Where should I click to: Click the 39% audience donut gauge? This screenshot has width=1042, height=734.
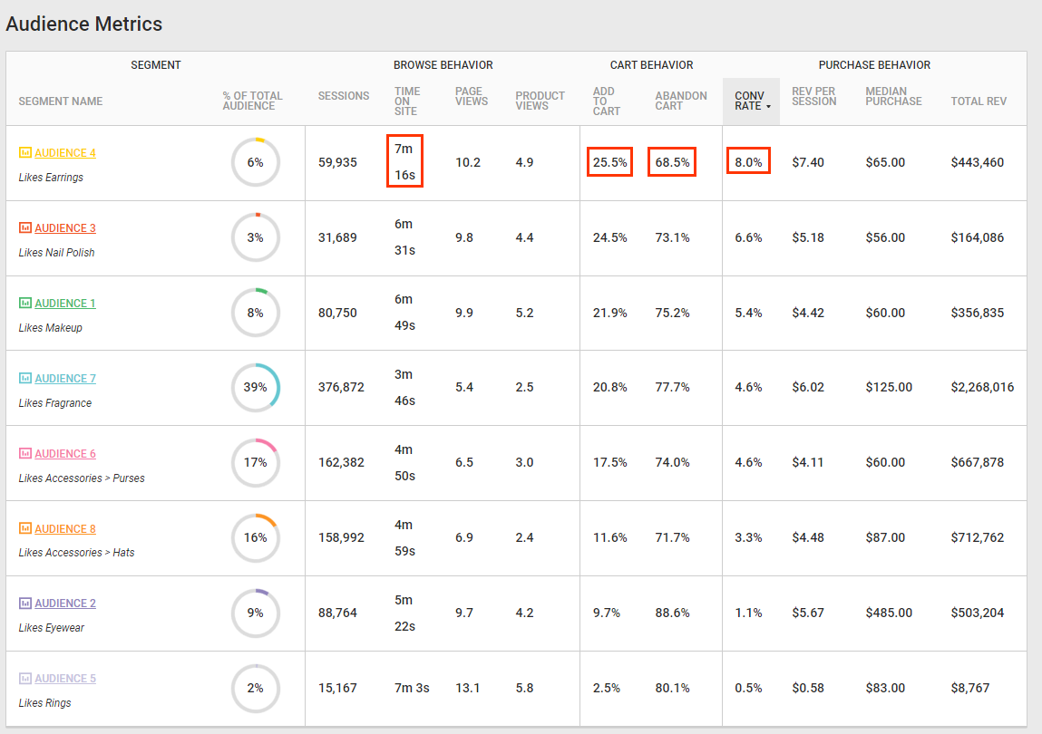(255, 387)
